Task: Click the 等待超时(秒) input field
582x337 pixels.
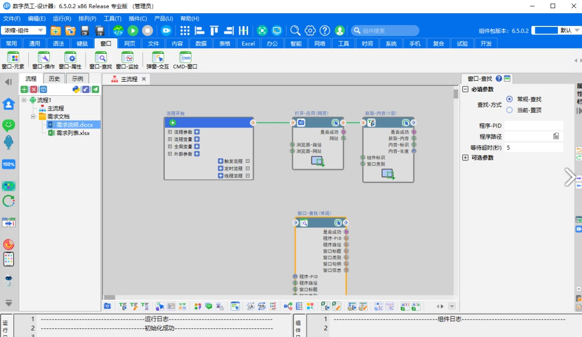Action: pyautogui.click(x=533, y=148)
